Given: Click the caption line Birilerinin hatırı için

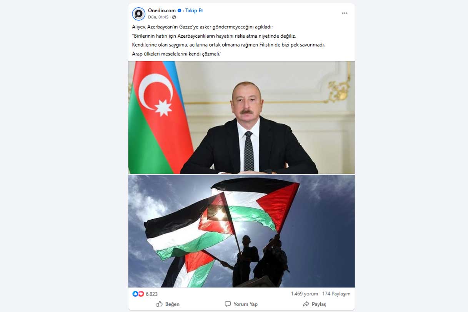Looking at the screenshot, I should click(x=214, y=36).
